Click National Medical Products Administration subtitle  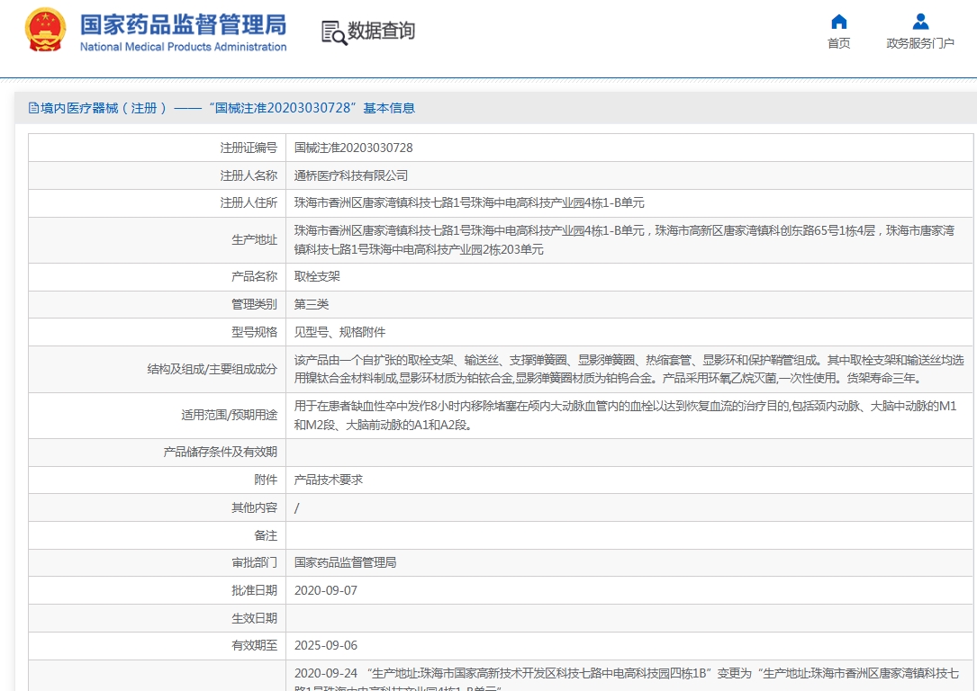[x=183, y=47]
